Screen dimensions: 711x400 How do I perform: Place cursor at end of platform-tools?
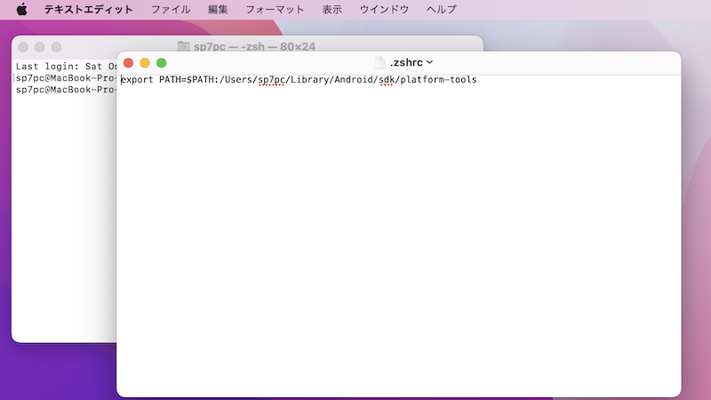pyautogui.click(x=478, y=80)
